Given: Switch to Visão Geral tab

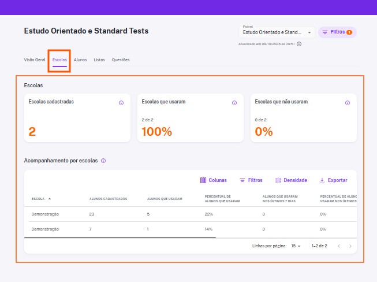Looking at the screenshot, I should tap(35, 60).
